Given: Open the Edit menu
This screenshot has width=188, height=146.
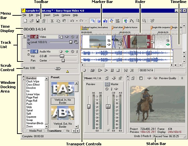Looking at the screenshot, I should [x=31, y=15].
